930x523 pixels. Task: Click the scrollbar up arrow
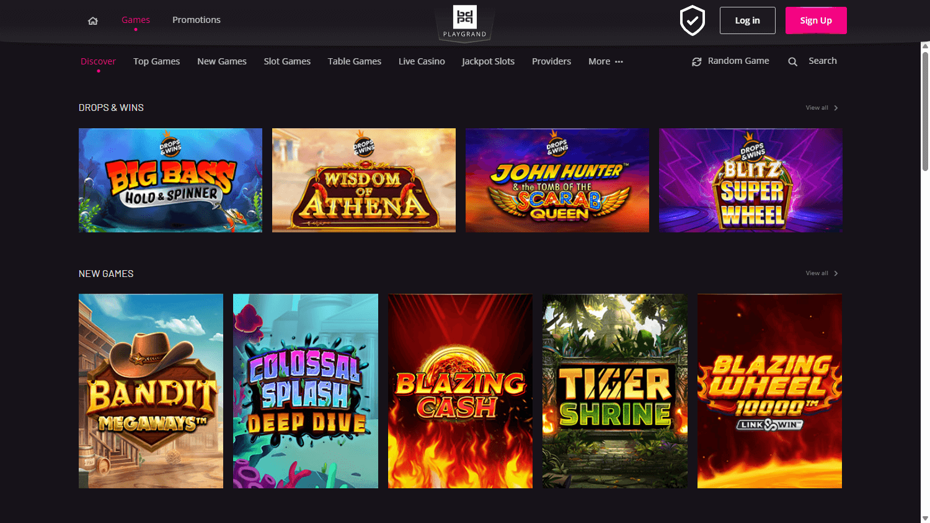pos(924,44)
